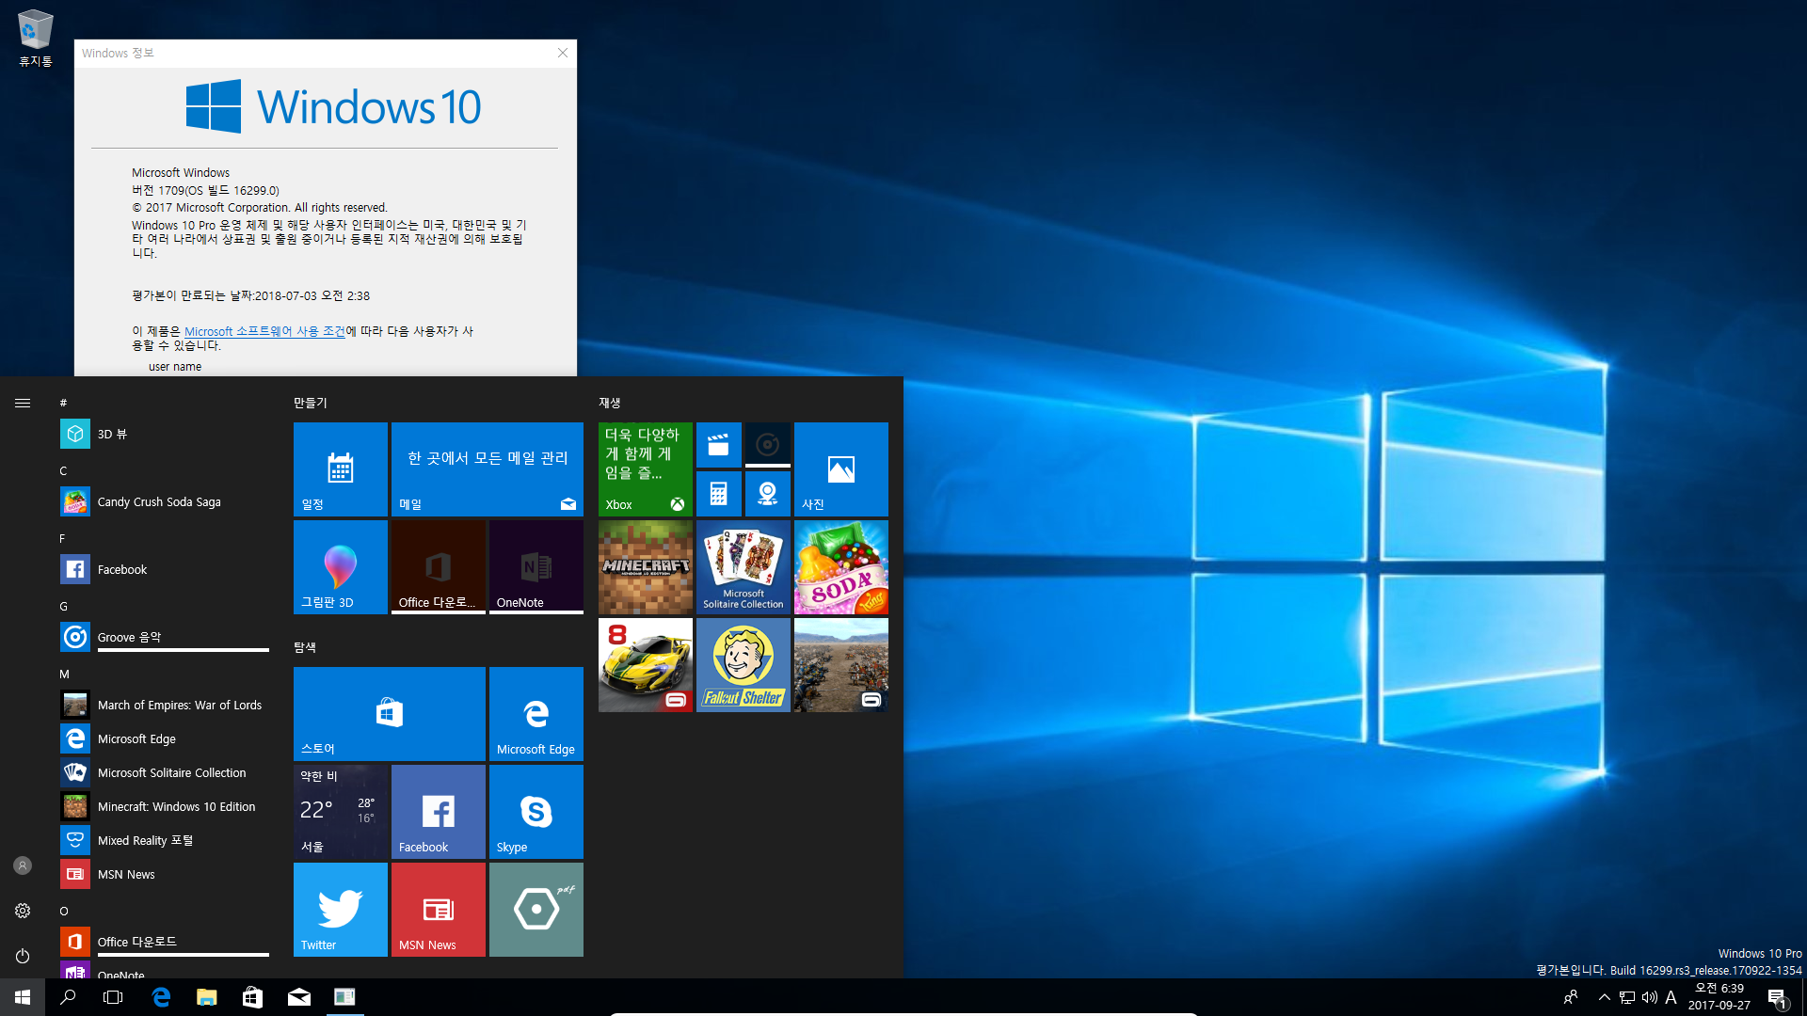The width and height of the screenshot is (1807, 1016).
Task: Open the Power options button
Action: (x=23, y=956)
